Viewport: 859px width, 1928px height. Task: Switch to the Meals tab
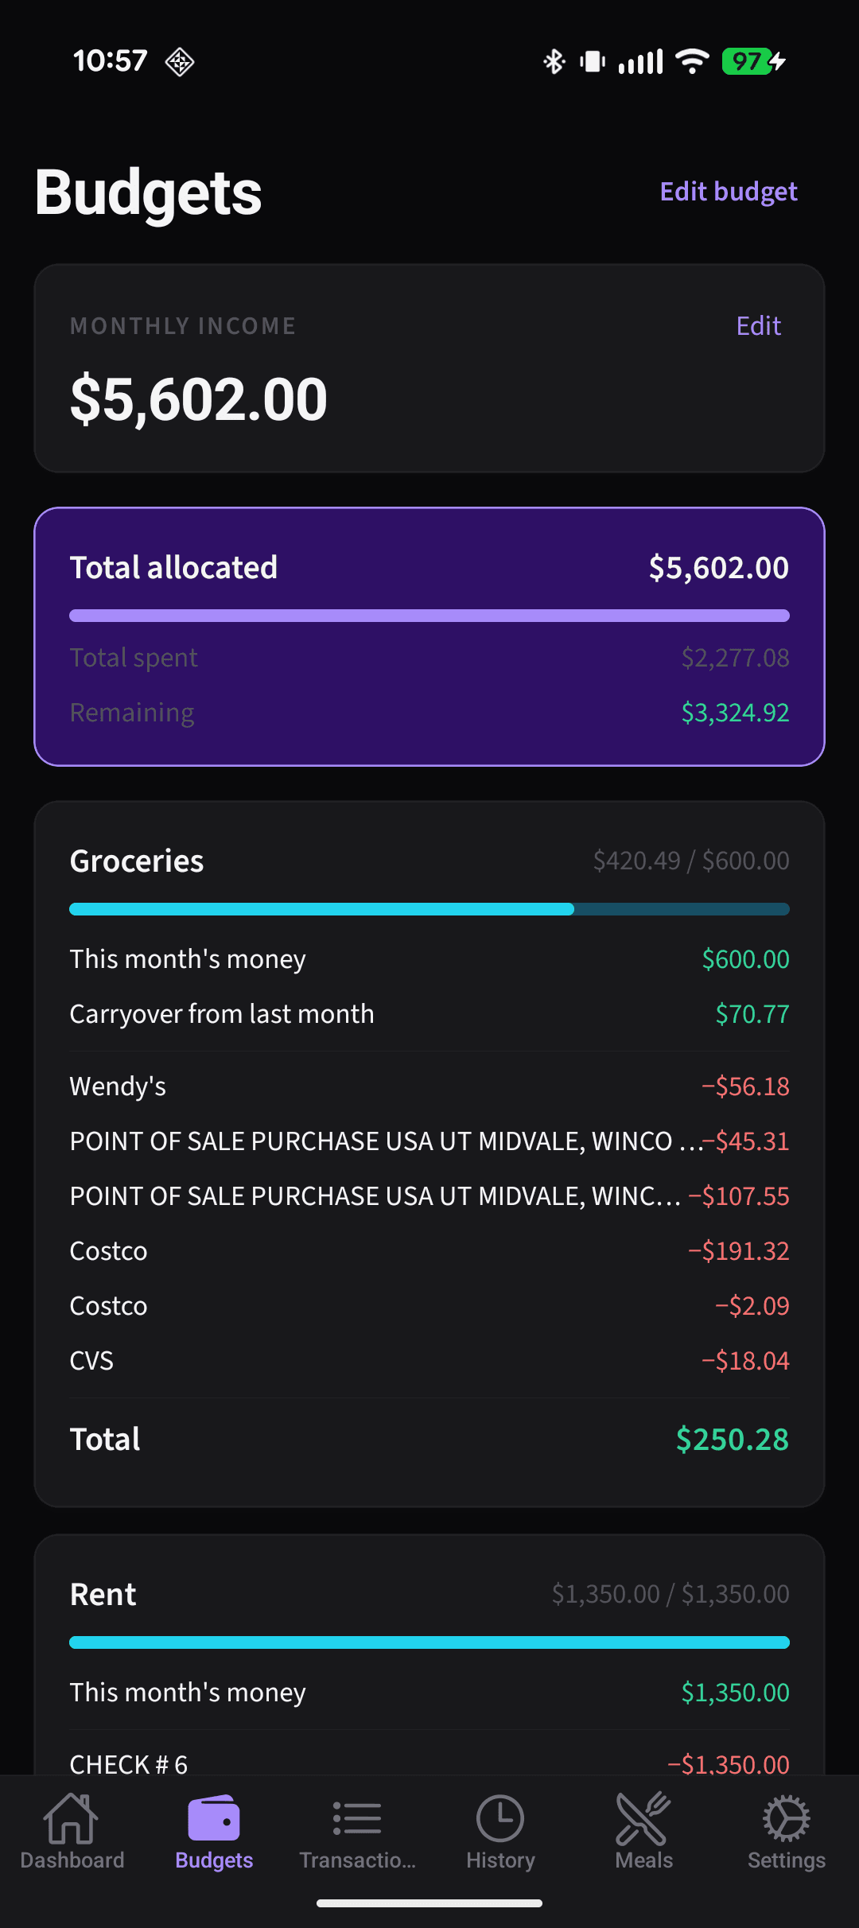[x=643, y=1837]
